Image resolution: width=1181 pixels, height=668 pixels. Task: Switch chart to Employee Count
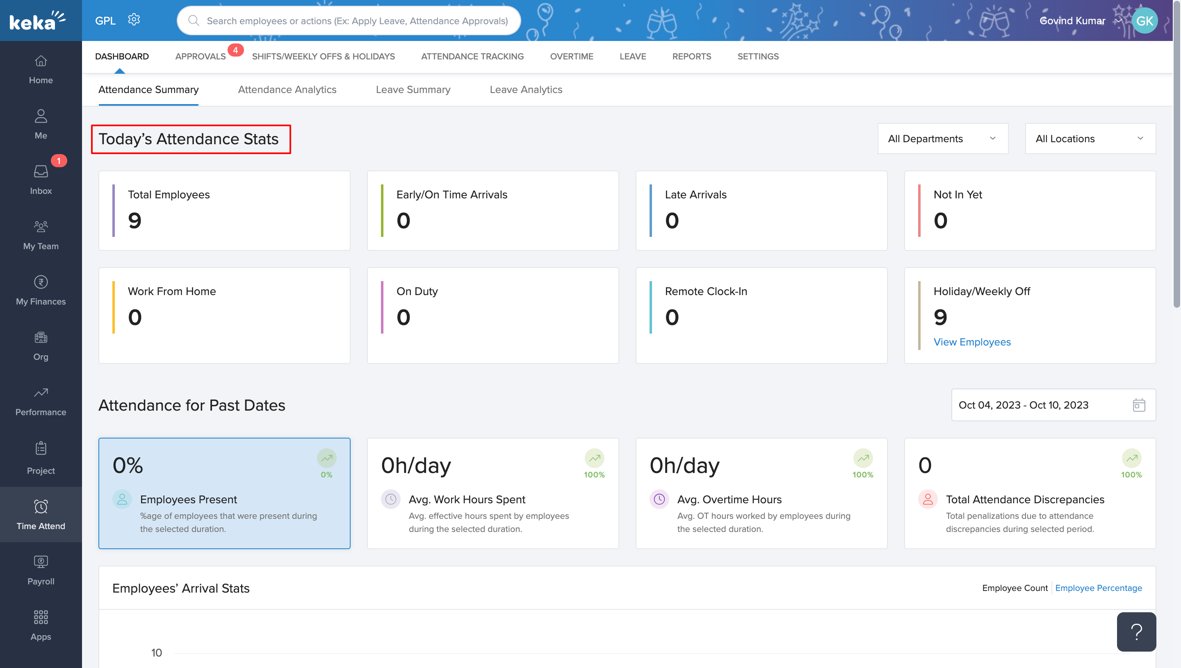1015,588
